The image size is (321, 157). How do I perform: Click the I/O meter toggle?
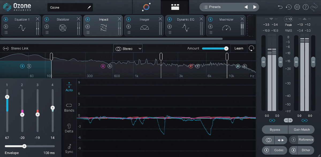[x=288, y=19]
